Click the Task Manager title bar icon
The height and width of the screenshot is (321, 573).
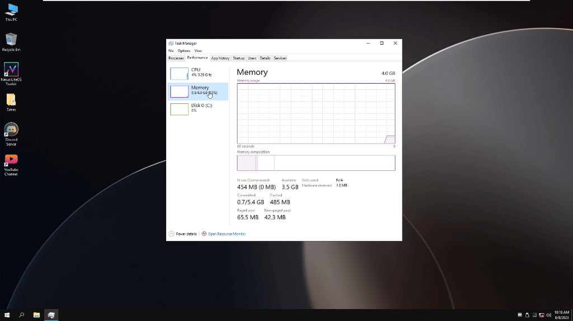(171, 43)
